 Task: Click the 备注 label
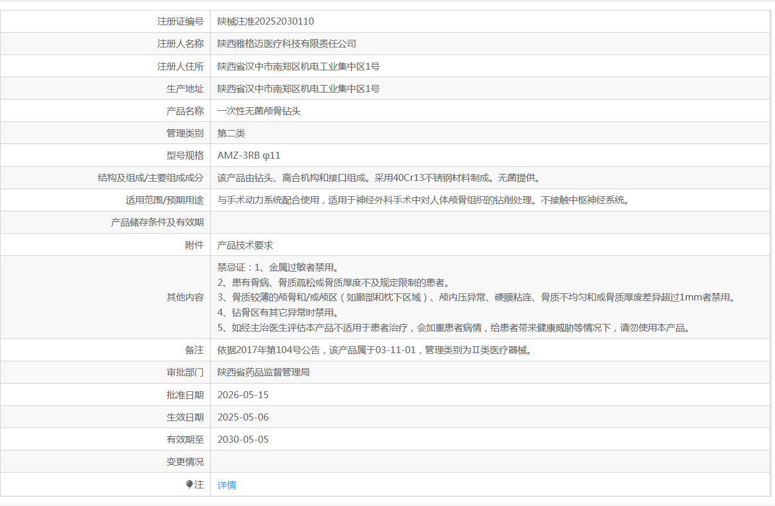[195, 350]
